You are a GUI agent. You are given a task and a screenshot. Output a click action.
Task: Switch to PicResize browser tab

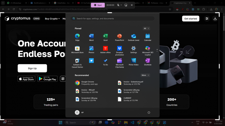(158, 3)
